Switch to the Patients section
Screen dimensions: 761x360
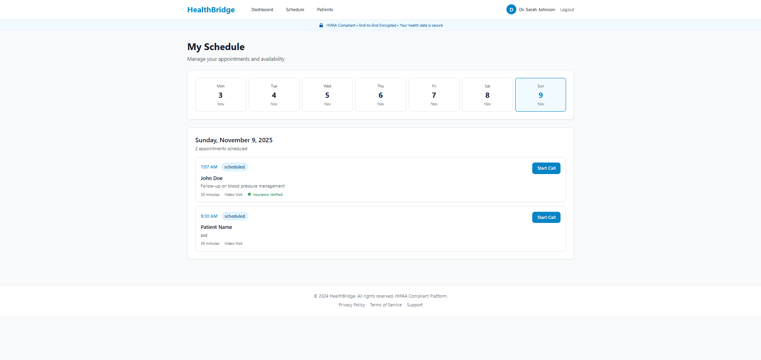tap(325, 10)
